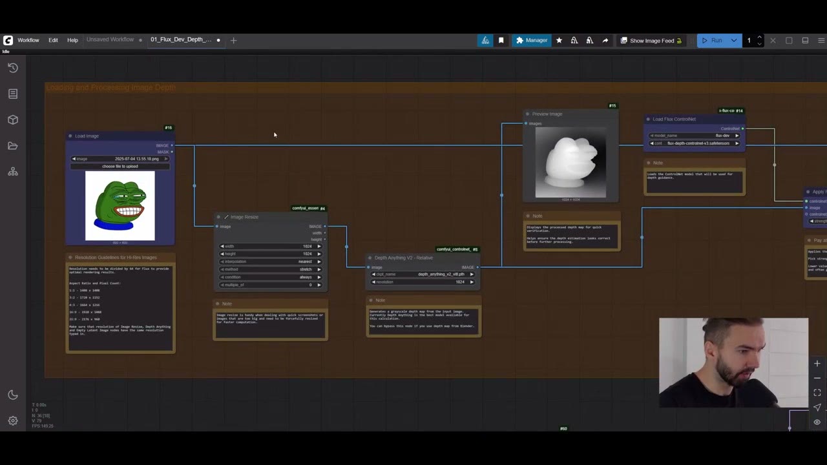This screenshot has width=827, height=465.
Task: Open the method stretch dropdown
Action: (271, 269)
